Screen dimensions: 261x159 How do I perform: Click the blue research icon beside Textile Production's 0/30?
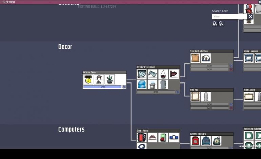click(231, 66)
